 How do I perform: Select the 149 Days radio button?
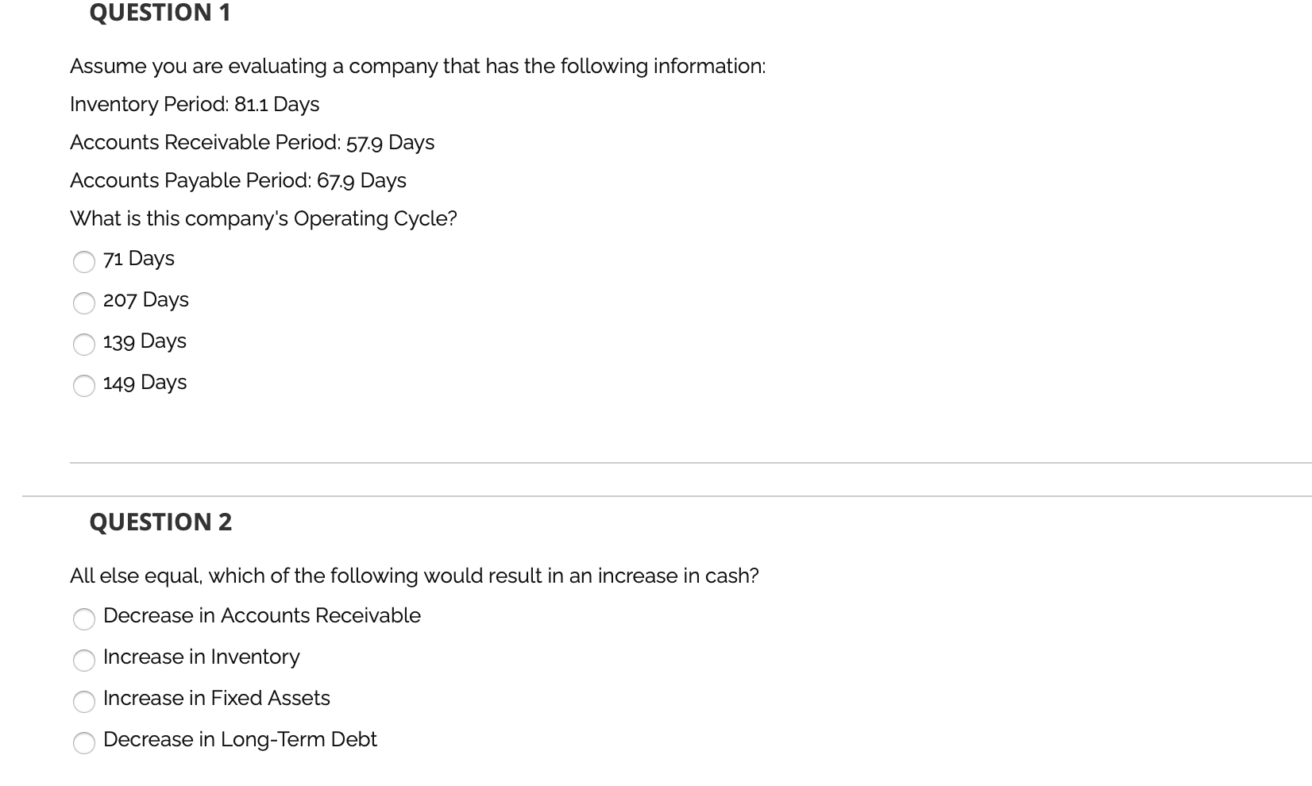click(84, 386)
